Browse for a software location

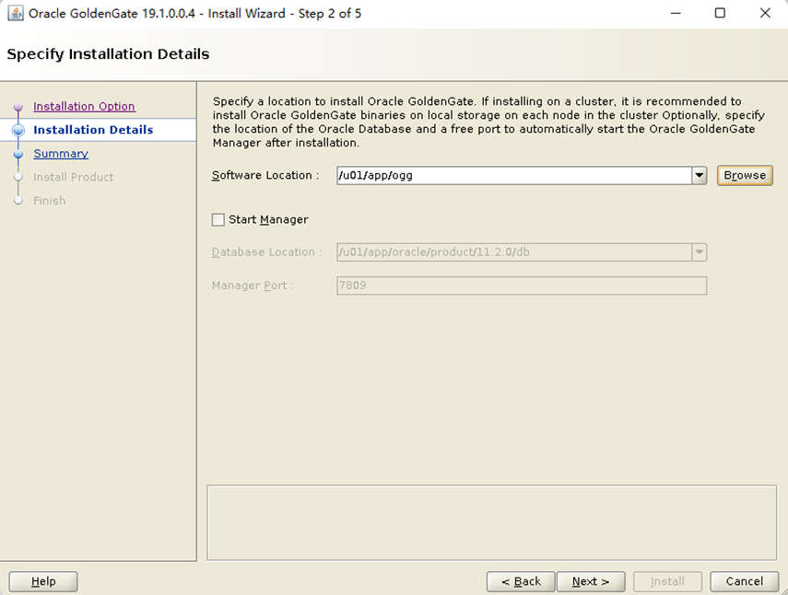click(x=745, y=176)
